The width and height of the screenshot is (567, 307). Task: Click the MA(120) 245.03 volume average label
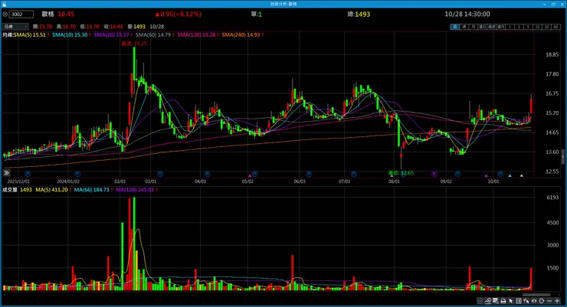pos(136,190)
